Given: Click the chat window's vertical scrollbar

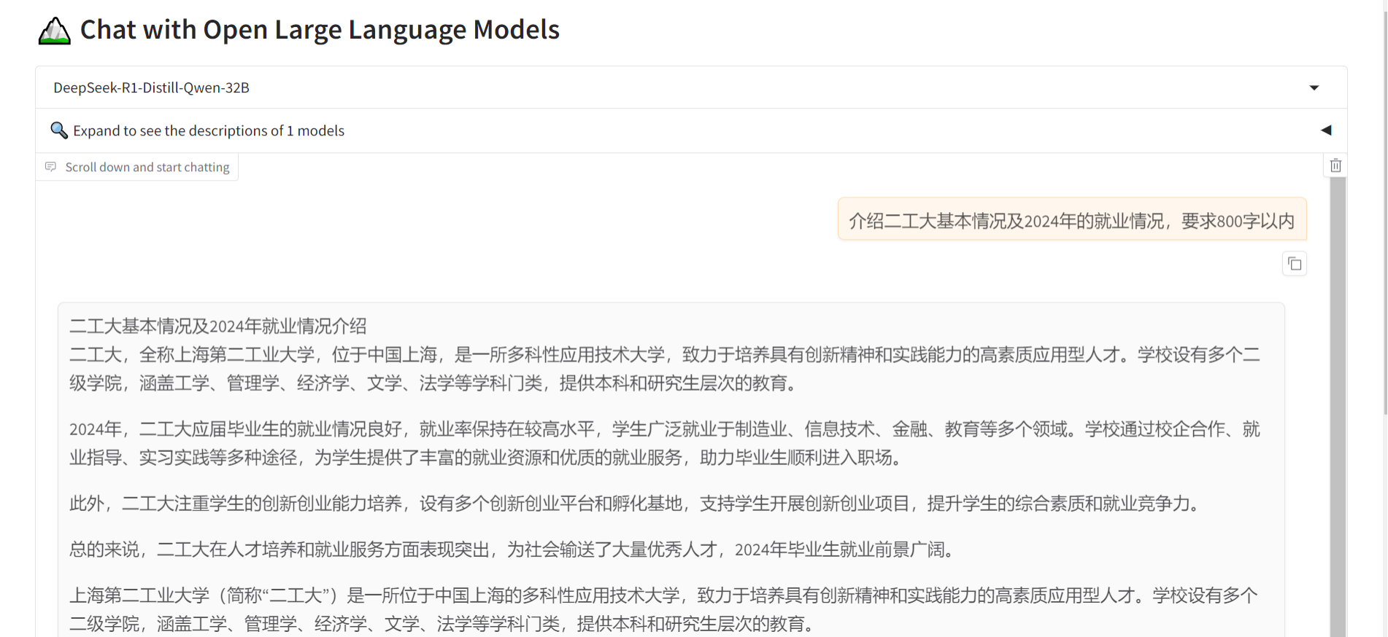Looking at the screenshot, I should [1337, 408].
